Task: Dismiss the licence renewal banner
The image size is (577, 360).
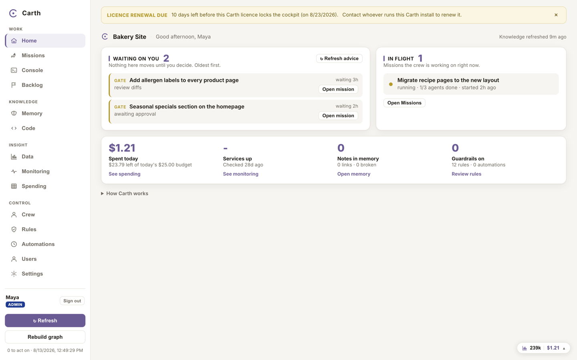Action: tap(556, 15)
